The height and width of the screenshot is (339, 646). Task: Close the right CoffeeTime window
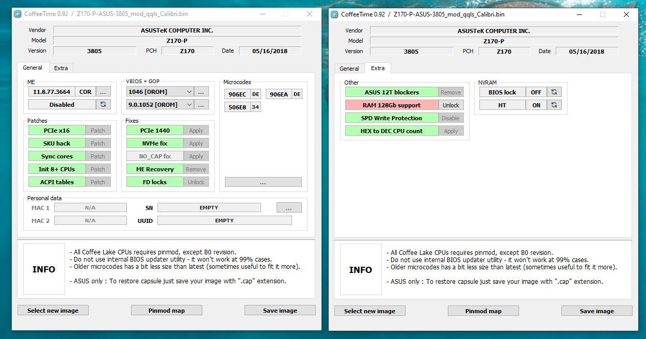coord(626,14)
